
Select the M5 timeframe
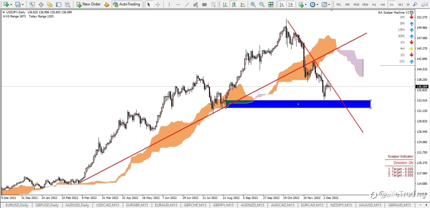(347, 5)
